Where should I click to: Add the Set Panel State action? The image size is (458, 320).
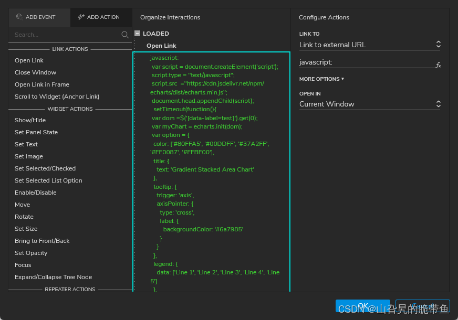[36, 132]
